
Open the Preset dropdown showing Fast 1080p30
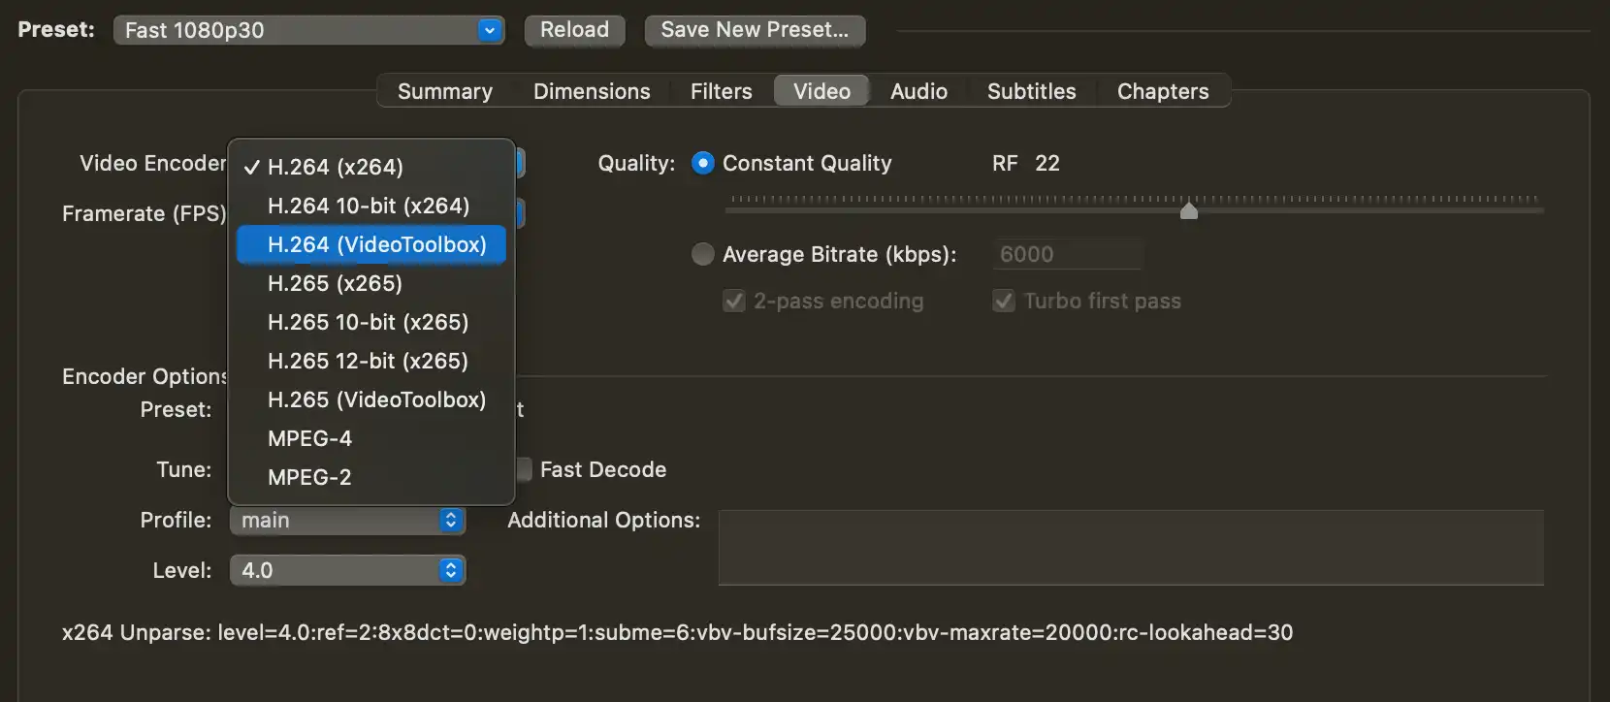[308, 30]
